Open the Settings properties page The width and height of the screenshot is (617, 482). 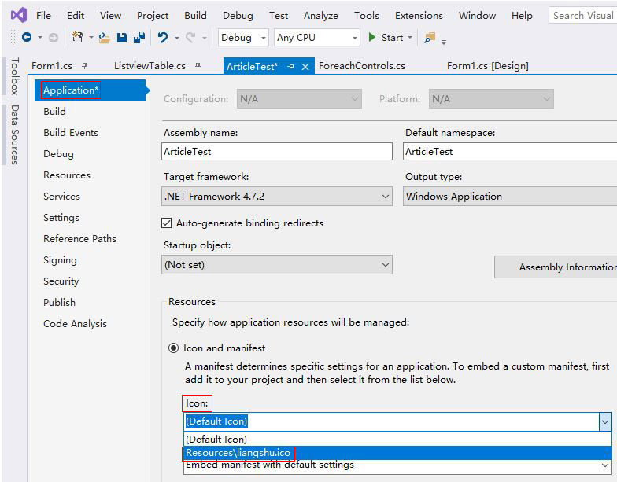pos(61,217)
